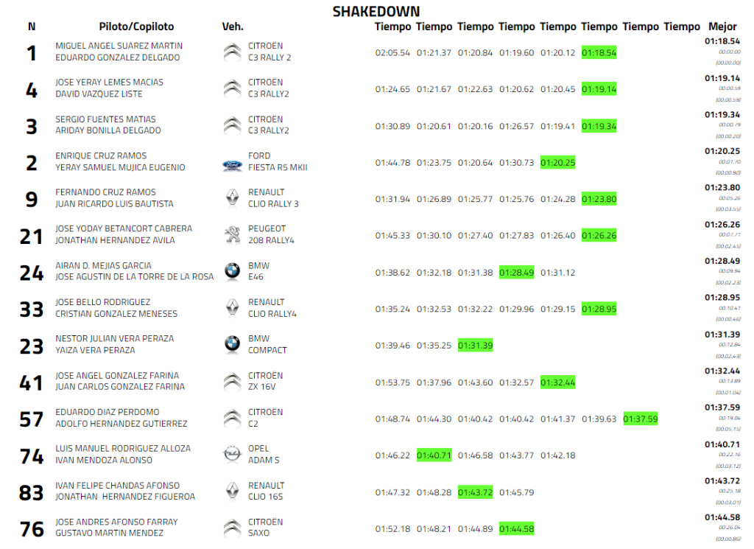
Task: Click the Mejor column header
Action: [x=722, y=27]
